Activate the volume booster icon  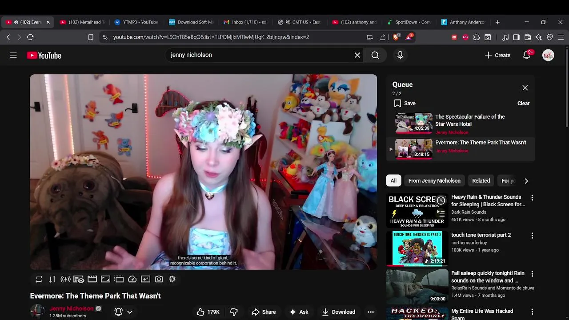pos(66,279)
